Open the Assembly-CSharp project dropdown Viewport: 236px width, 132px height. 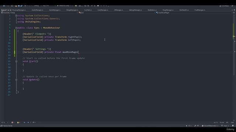click(x=39, y=13)
